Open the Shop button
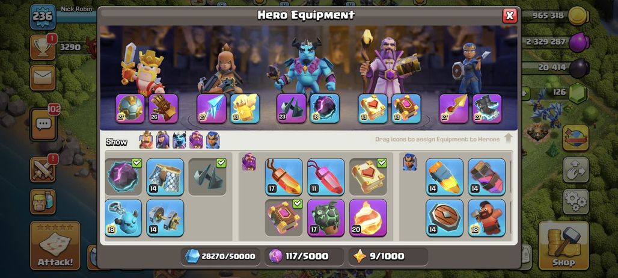 [564, 246]
